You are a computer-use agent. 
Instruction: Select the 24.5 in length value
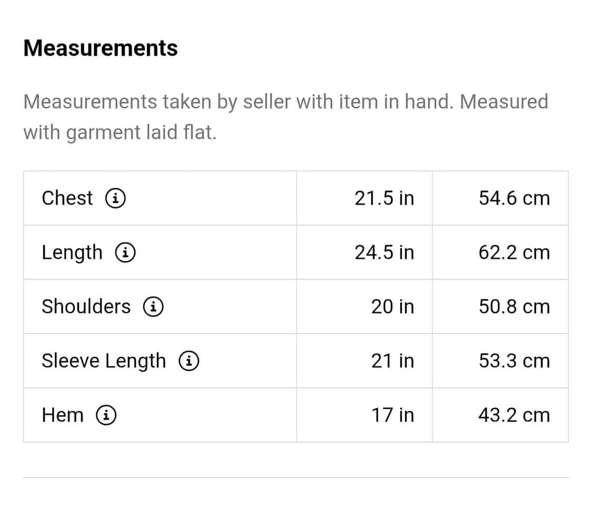pyautogui.click(x=384, y=252)
